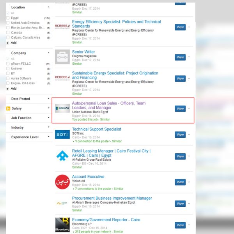Viewport: 234px width, 234px height.
Task: Check the Egypt location filter
Action: coord(8,18)
